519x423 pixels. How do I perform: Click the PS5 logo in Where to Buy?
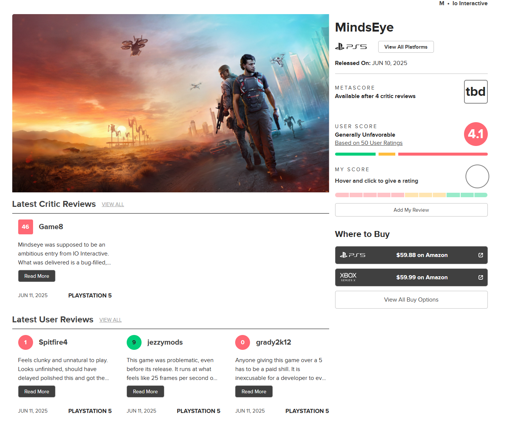(x=353, y=255)
